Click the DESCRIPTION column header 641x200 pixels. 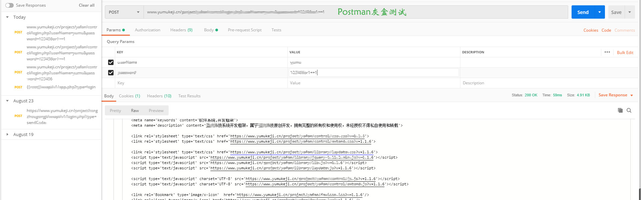tap(473, 52)
